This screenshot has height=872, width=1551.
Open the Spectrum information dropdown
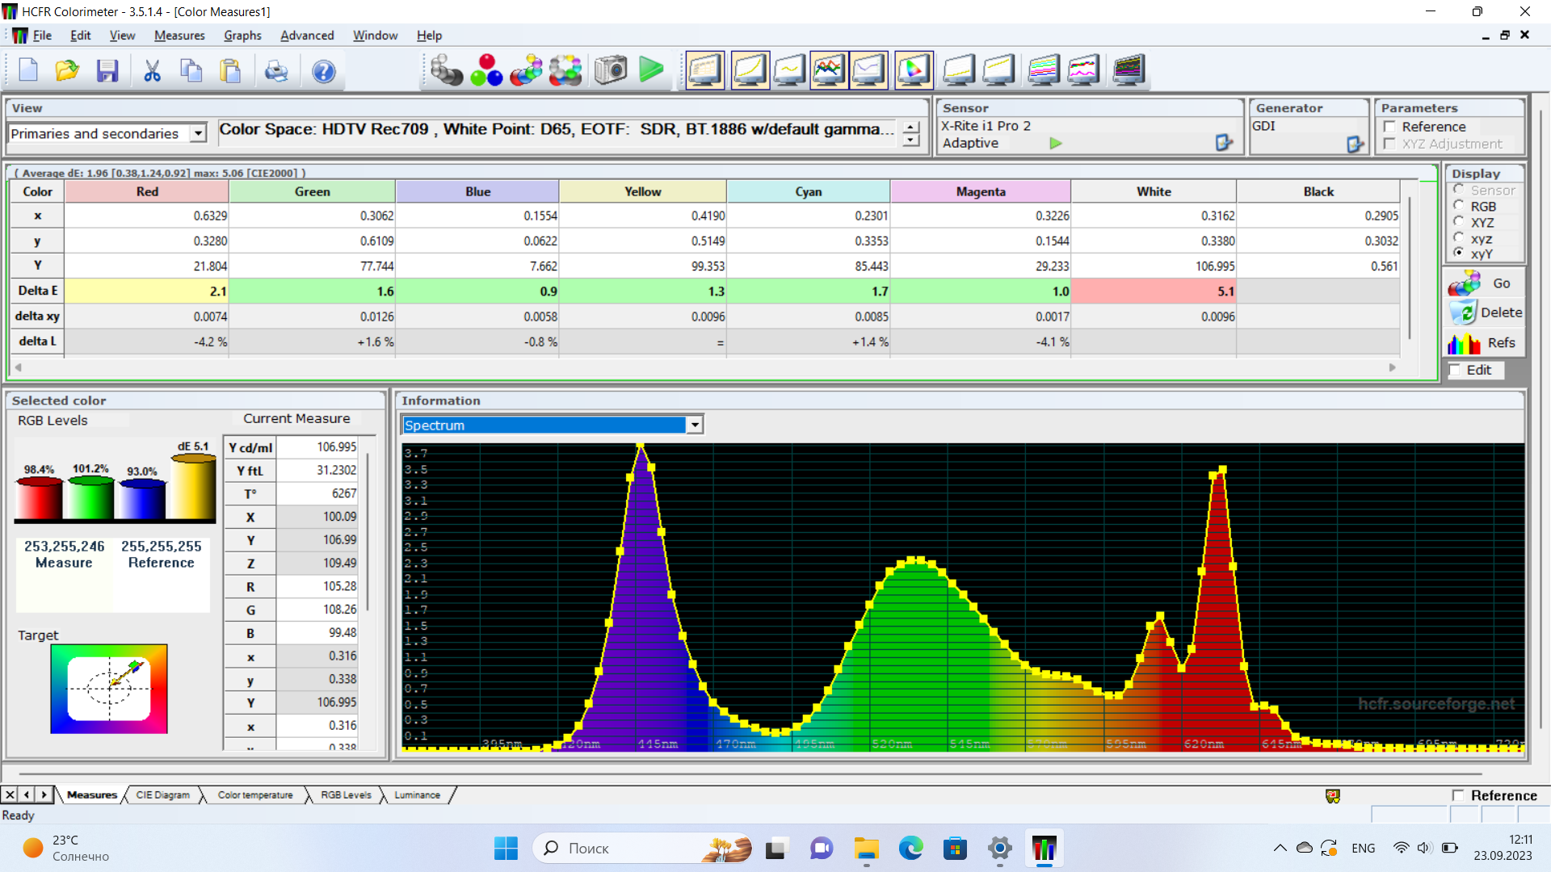point(694,425)
